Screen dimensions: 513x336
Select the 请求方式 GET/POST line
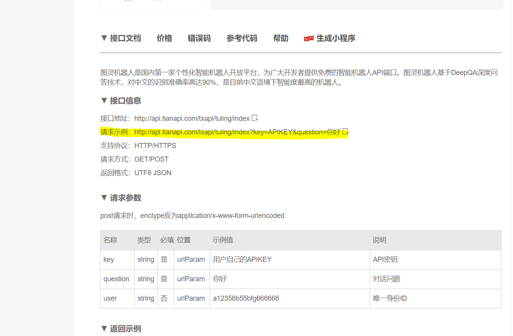click(x=134, y=159)
